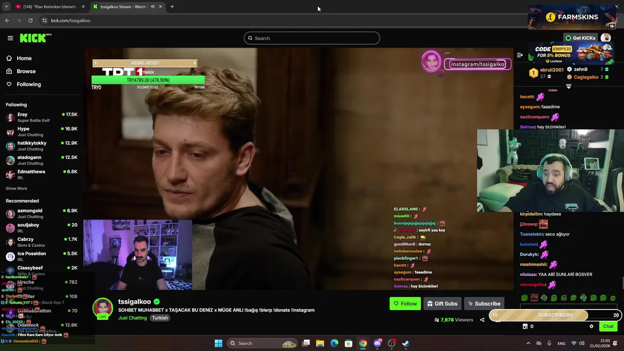Open volume control in tray

coord(583,343)
